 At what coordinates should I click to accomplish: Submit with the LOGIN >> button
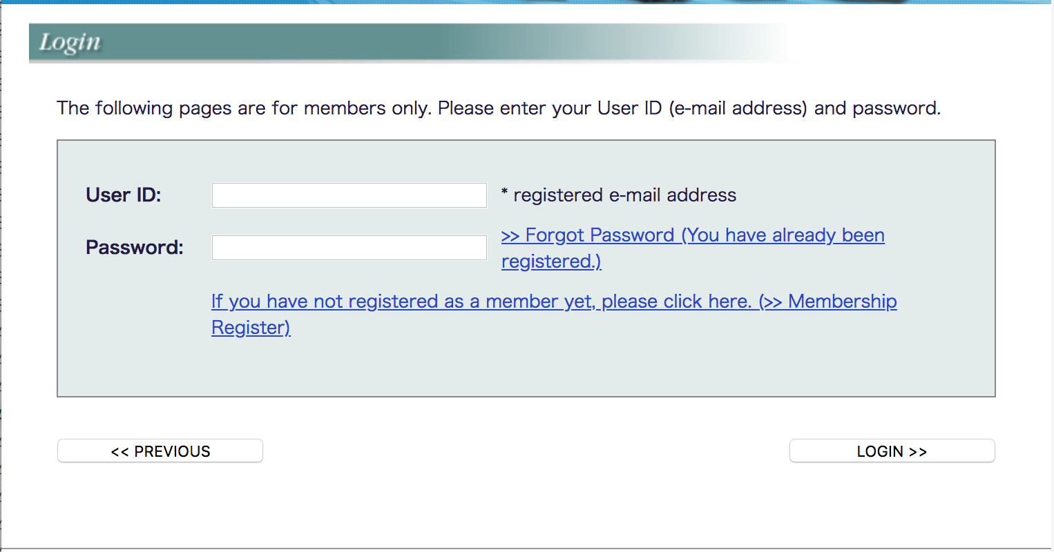(x=892, y=451)
